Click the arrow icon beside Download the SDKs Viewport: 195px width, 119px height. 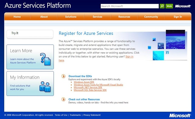(x=63, y=76)
